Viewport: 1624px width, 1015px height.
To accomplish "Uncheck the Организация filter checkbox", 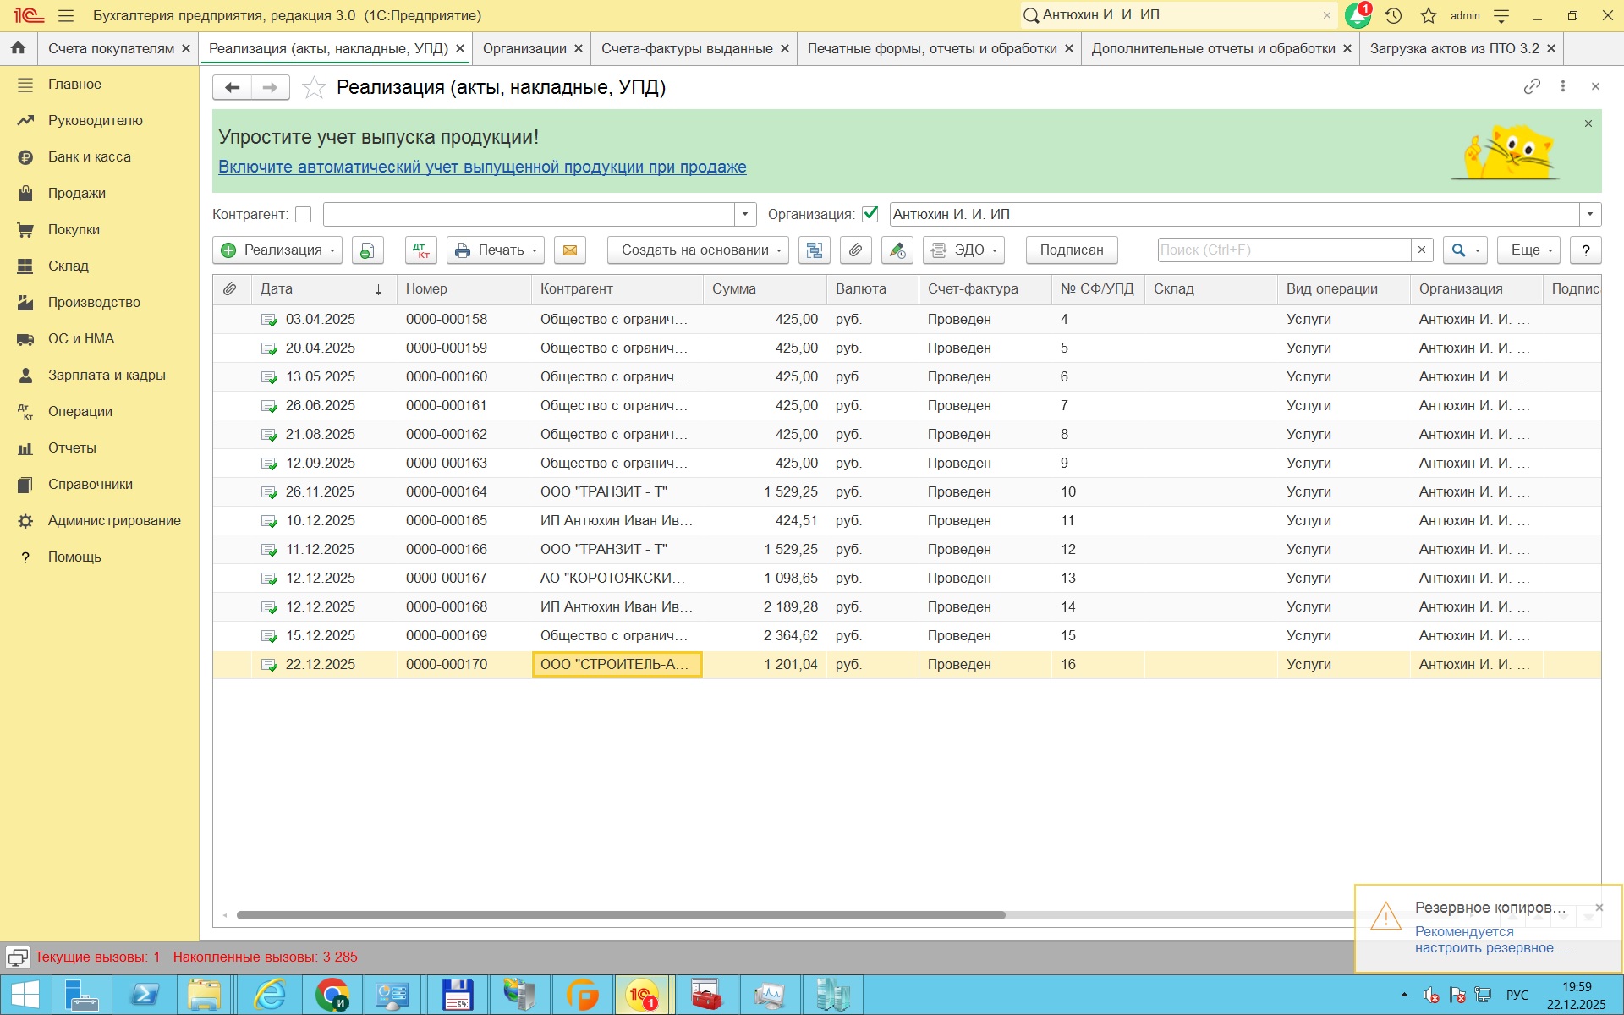I will 870,214.
